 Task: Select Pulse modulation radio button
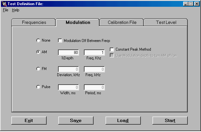38,87
